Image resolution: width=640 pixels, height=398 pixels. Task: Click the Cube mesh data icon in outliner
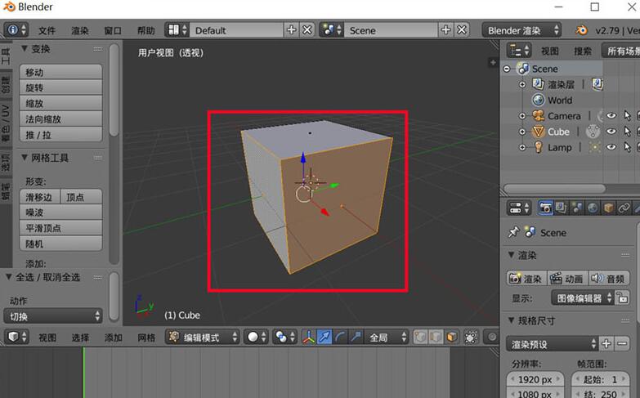pos(593,132)
